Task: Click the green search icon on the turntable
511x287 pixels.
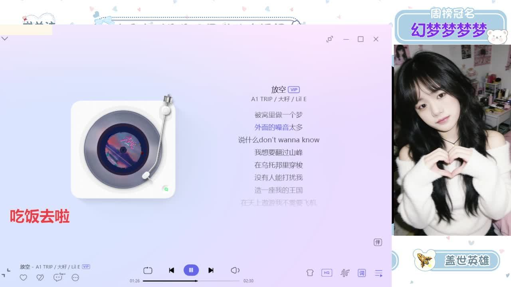Action: 166,189
